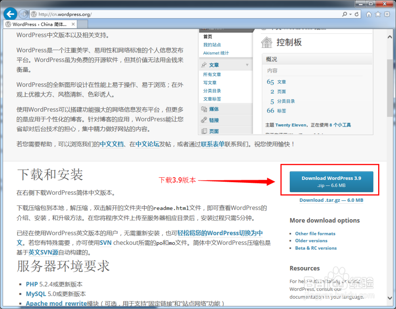Screen dimensions: 396x309
Task: Click the Resources heading
Action: pyautogui.click(x=305, y=268)
